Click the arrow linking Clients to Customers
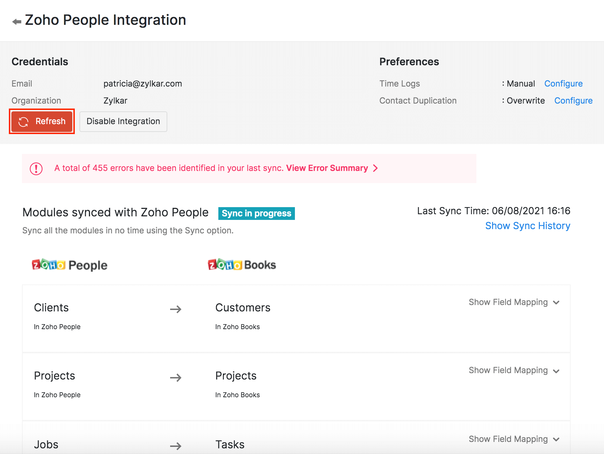 tap(176, 309)
